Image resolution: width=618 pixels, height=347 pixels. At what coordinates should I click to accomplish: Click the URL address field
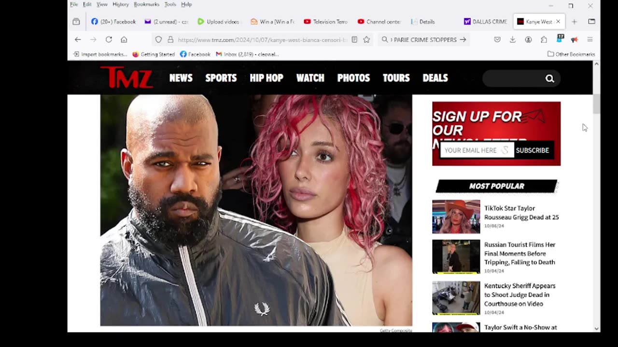[262, 40]
